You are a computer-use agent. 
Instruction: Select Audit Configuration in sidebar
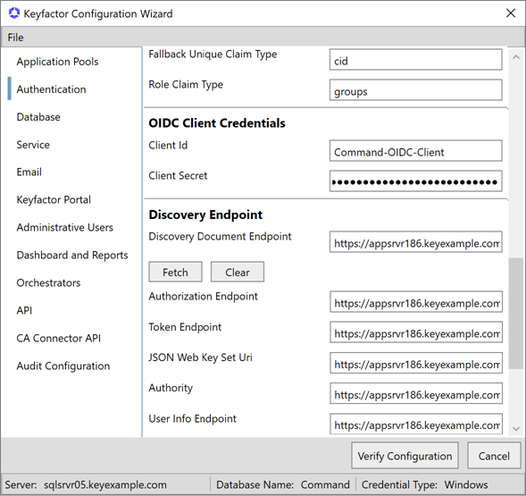(x=63, y=366)
